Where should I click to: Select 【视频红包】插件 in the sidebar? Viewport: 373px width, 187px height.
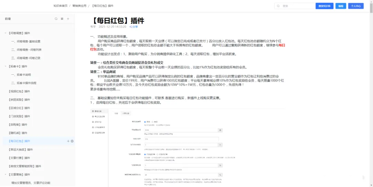point(19,91)
